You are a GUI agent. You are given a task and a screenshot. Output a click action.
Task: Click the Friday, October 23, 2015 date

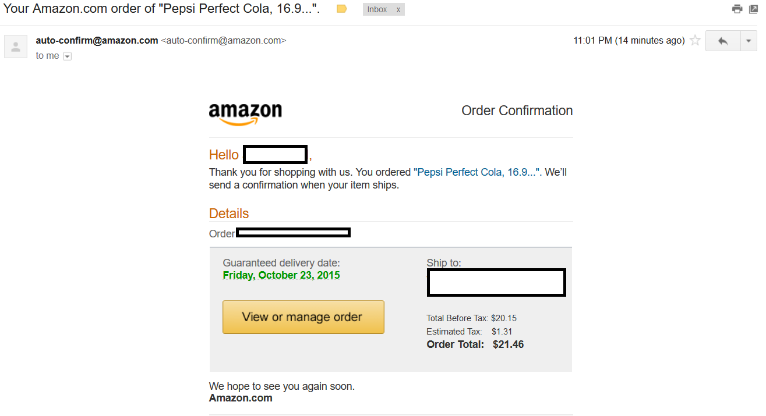[281, 275]
